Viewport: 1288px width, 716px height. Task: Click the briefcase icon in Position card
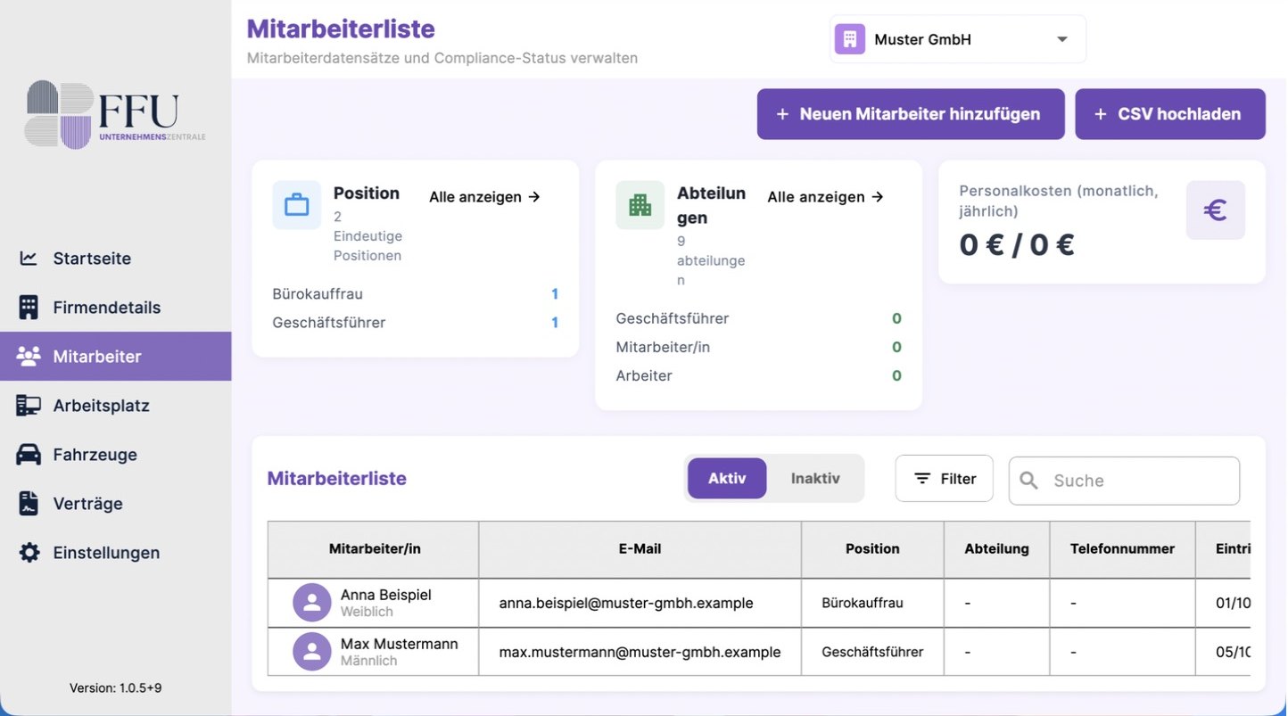pyautogui.click(x=296, y=205)
